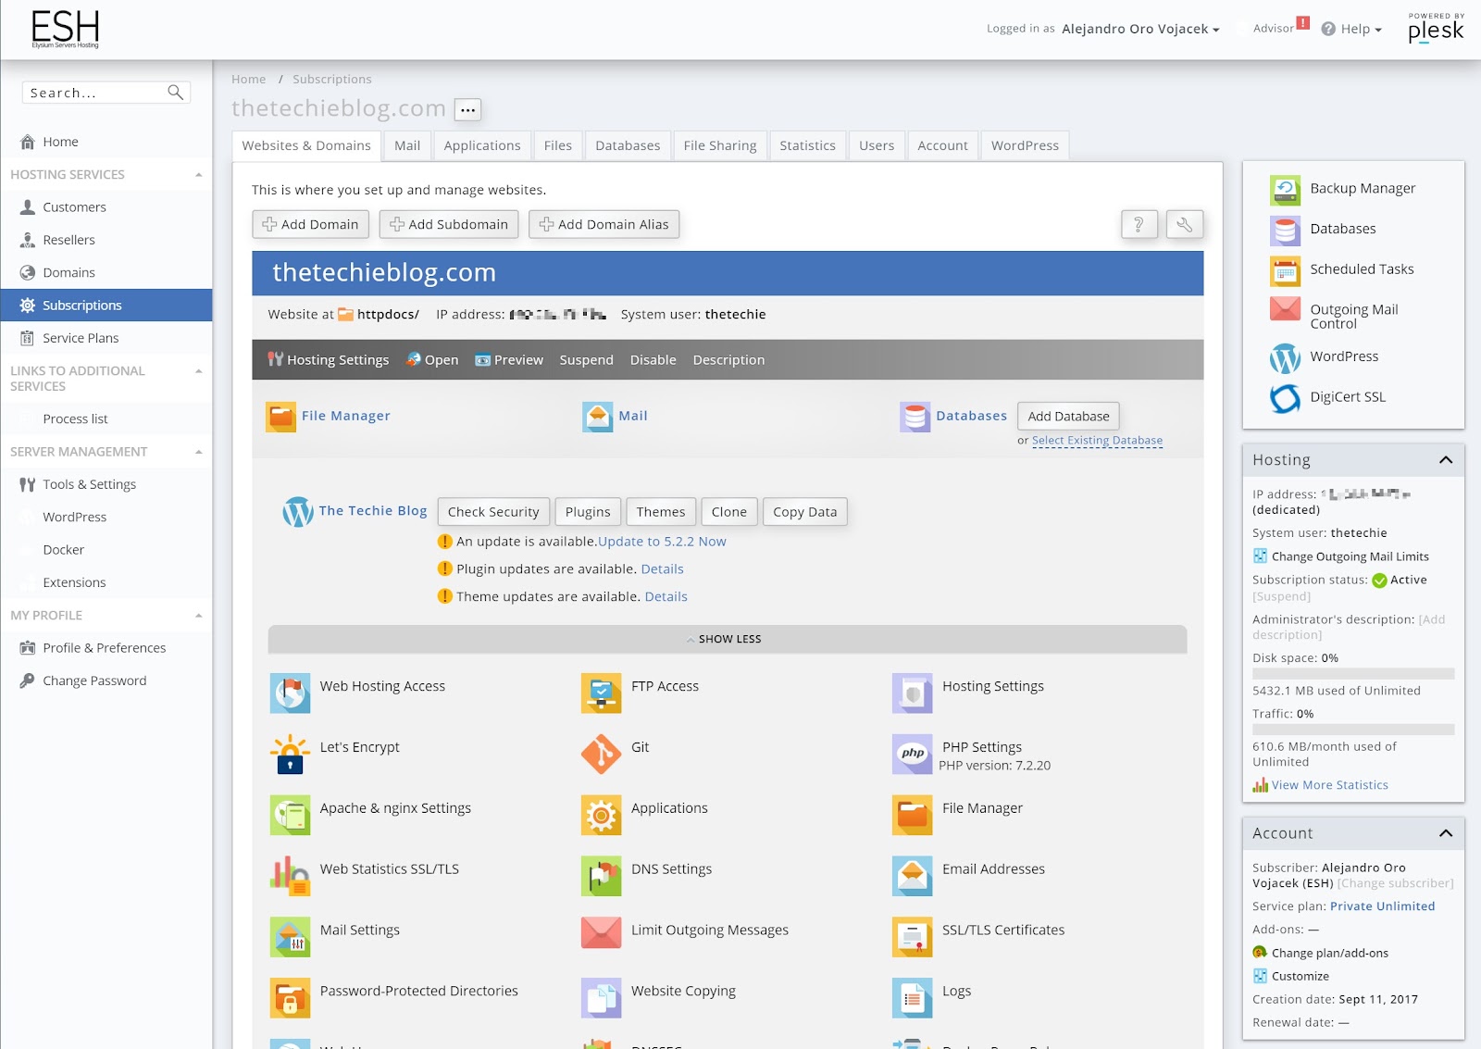Click the Add Database button
Screen dimensions: 1481x1049
[x=1068, y=417]
